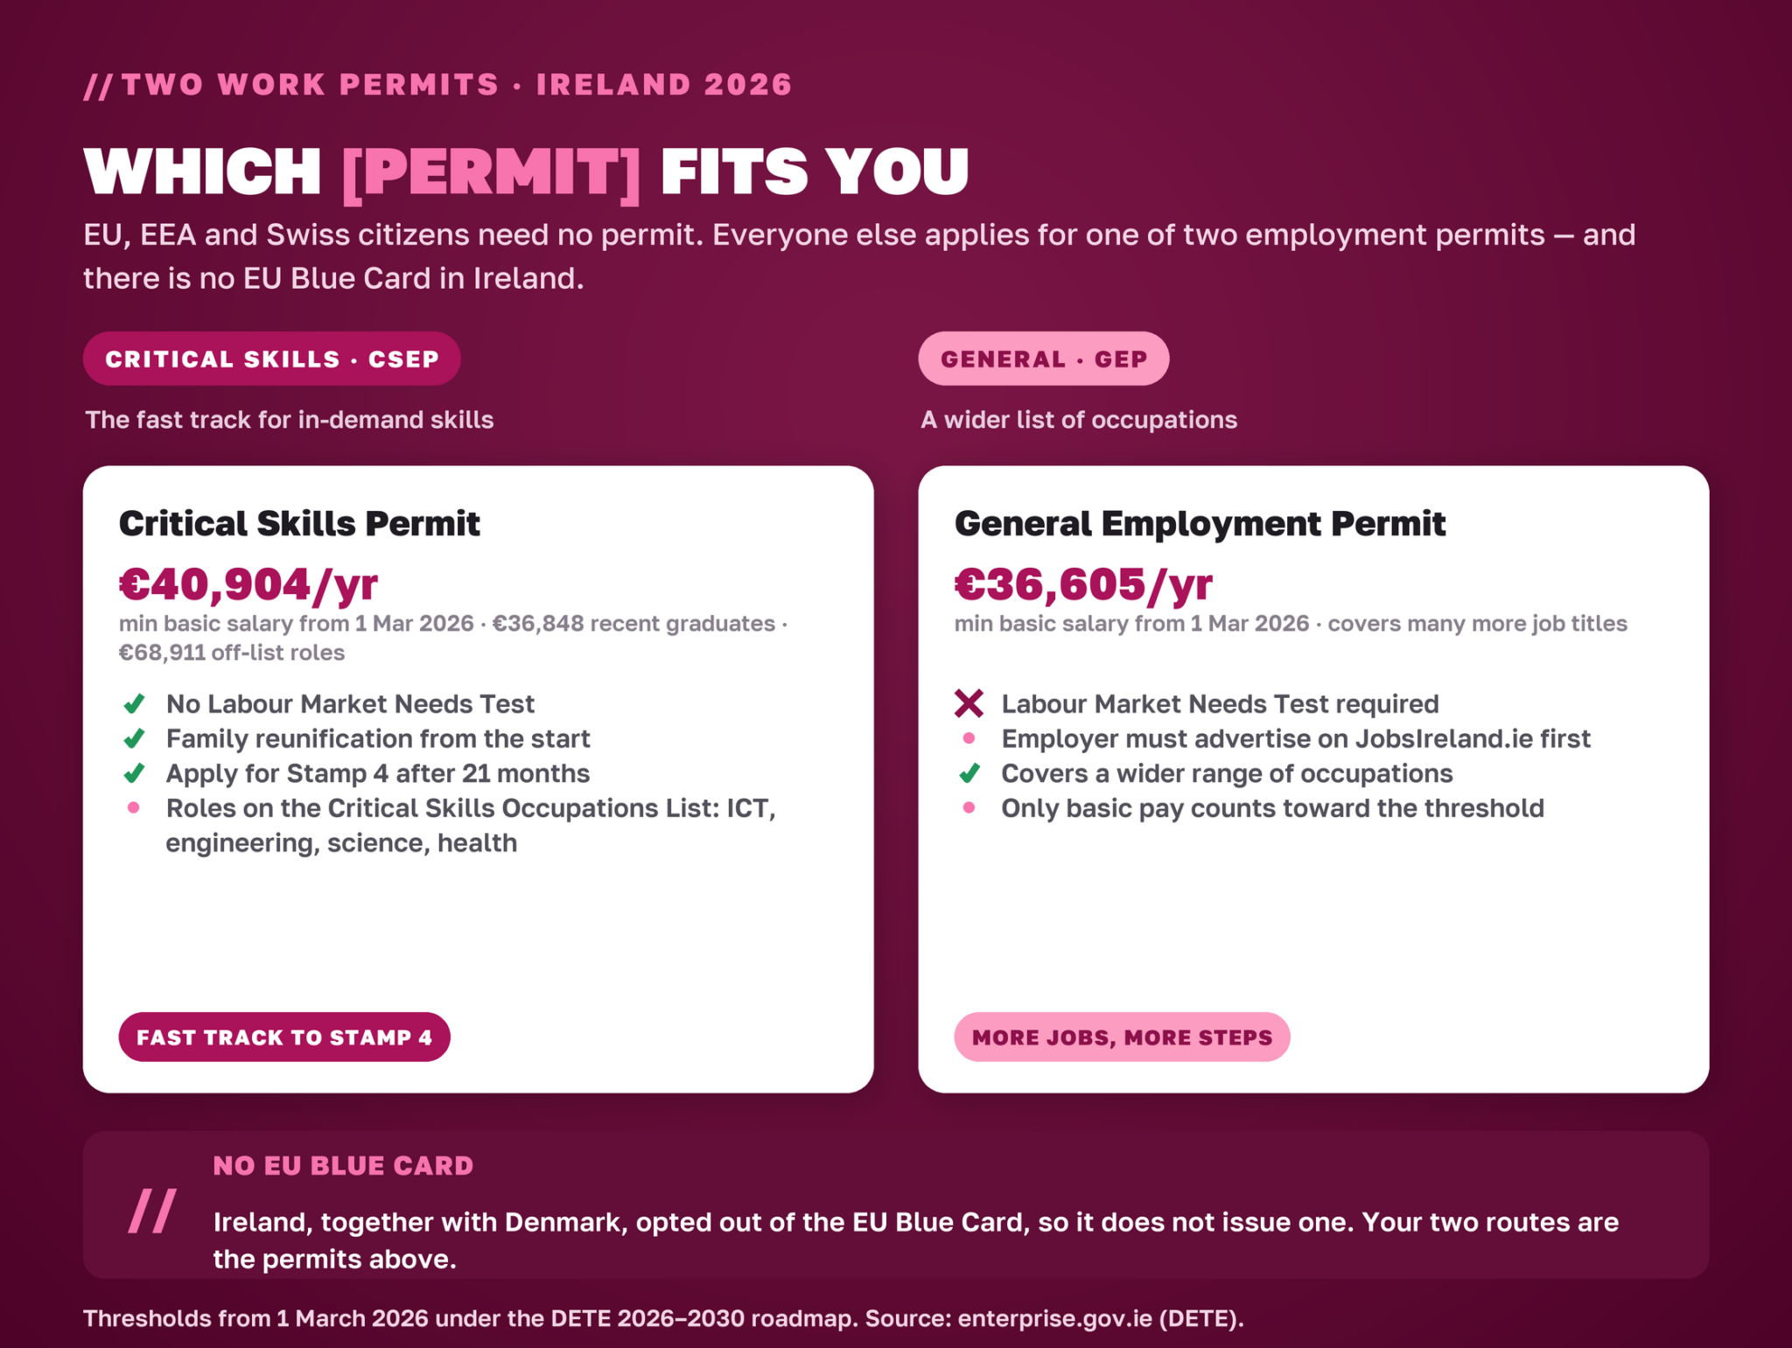Screen dimensions: 1792x1348
Task: Click the pink [PERMIT] word in headline
Action: click(491, 171)
